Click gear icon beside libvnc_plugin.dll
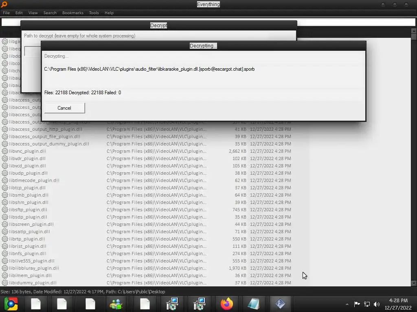417x312 pixels. [x=5, y=151]
